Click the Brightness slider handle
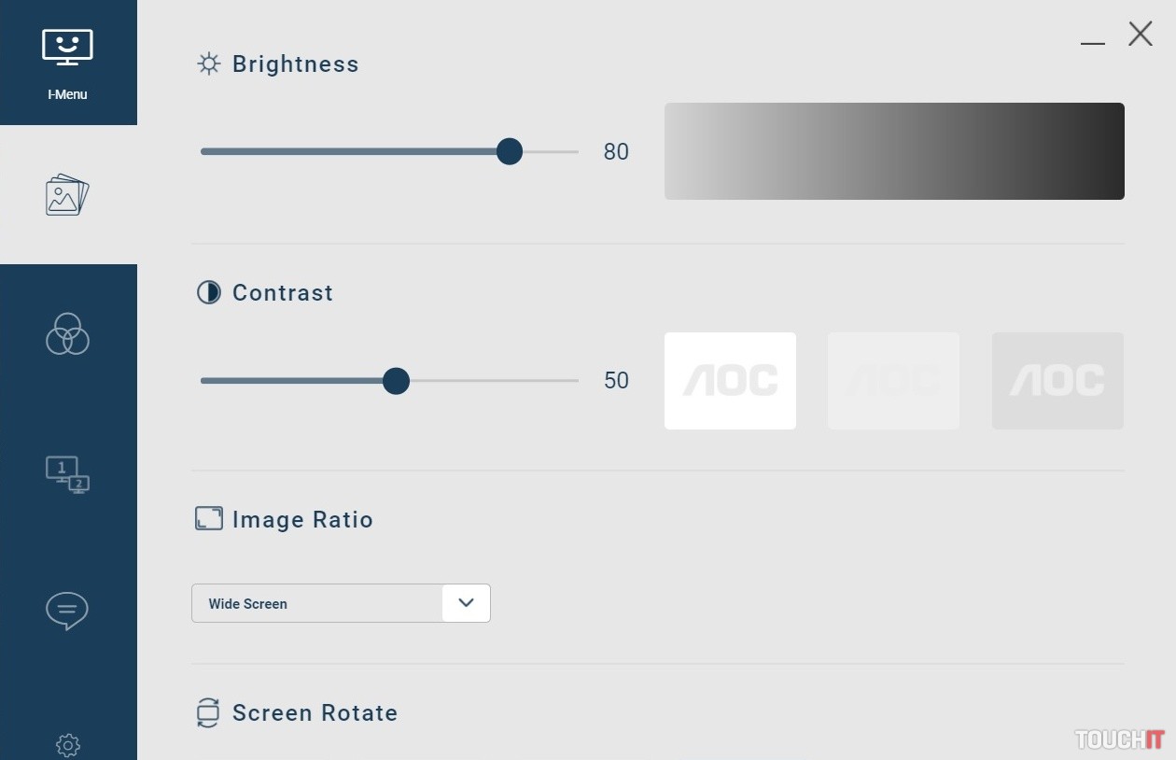The width and height of the screenshot is (1176, 760). tap(510, 151)
